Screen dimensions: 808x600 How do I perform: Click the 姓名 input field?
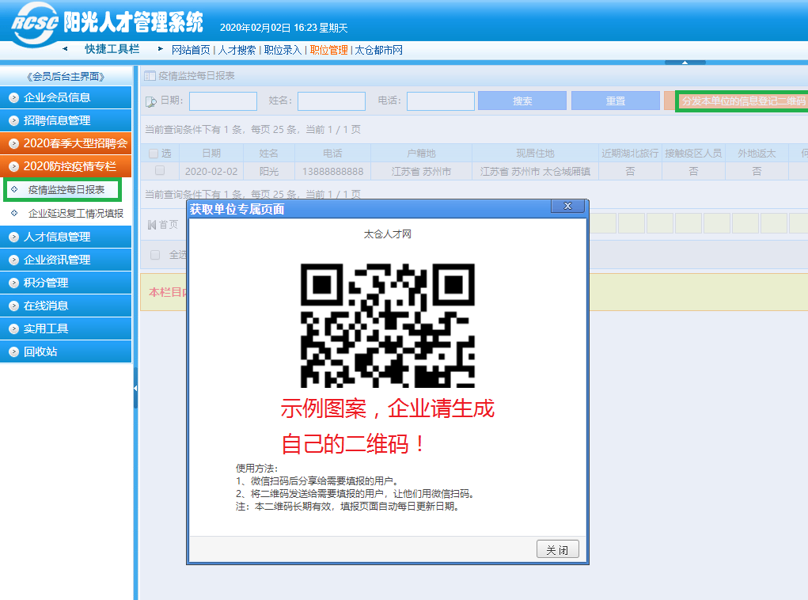[331, 101]
